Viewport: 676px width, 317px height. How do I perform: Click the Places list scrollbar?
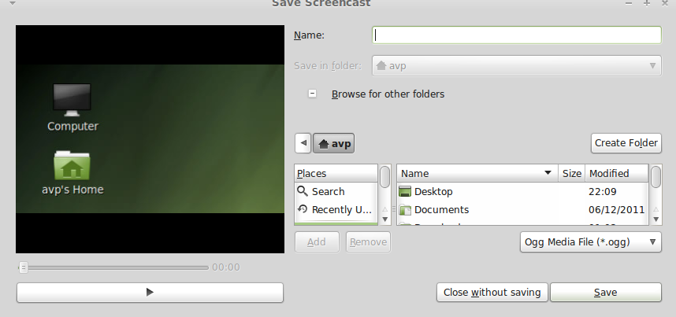tap(384, 194)
